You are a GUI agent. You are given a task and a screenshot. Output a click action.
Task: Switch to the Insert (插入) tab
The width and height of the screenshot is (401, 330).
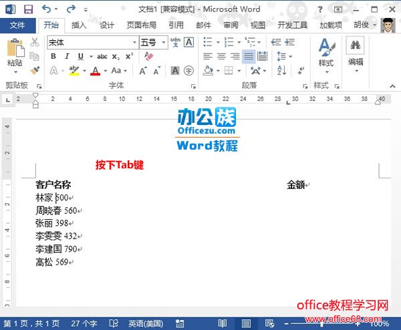(x=79, y=25)
